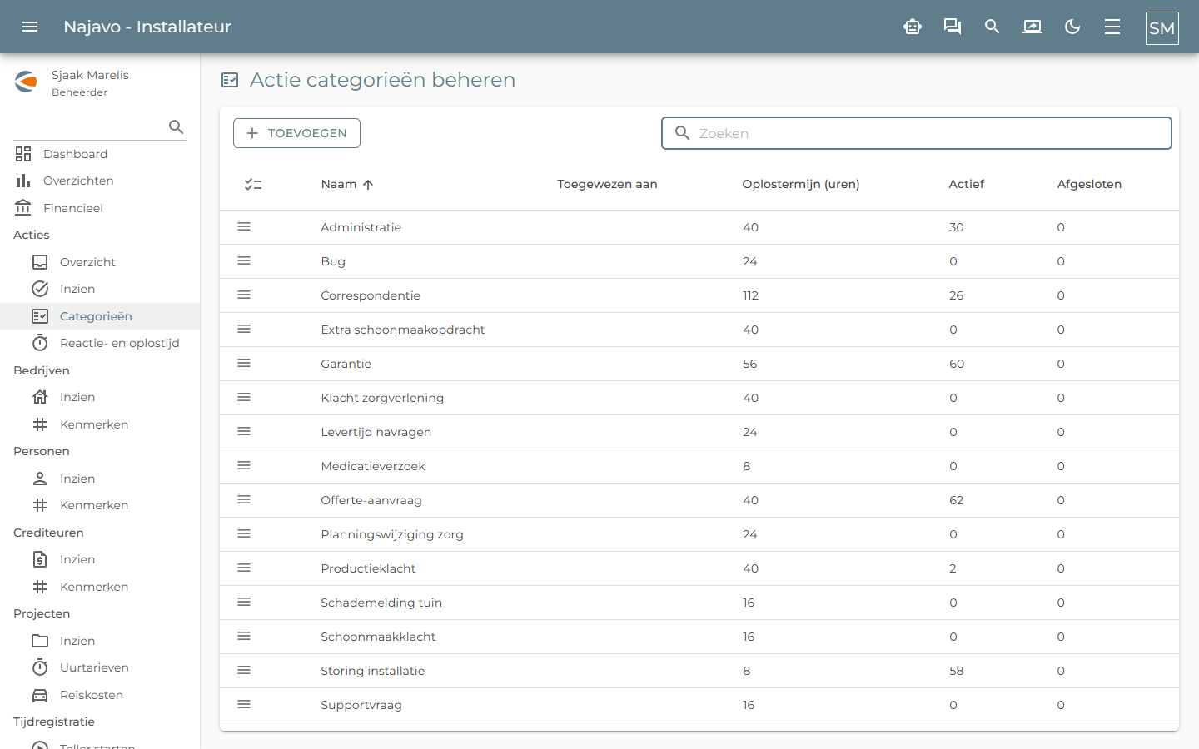Click the Planningswijziging zorg category row

pos(699,534)
